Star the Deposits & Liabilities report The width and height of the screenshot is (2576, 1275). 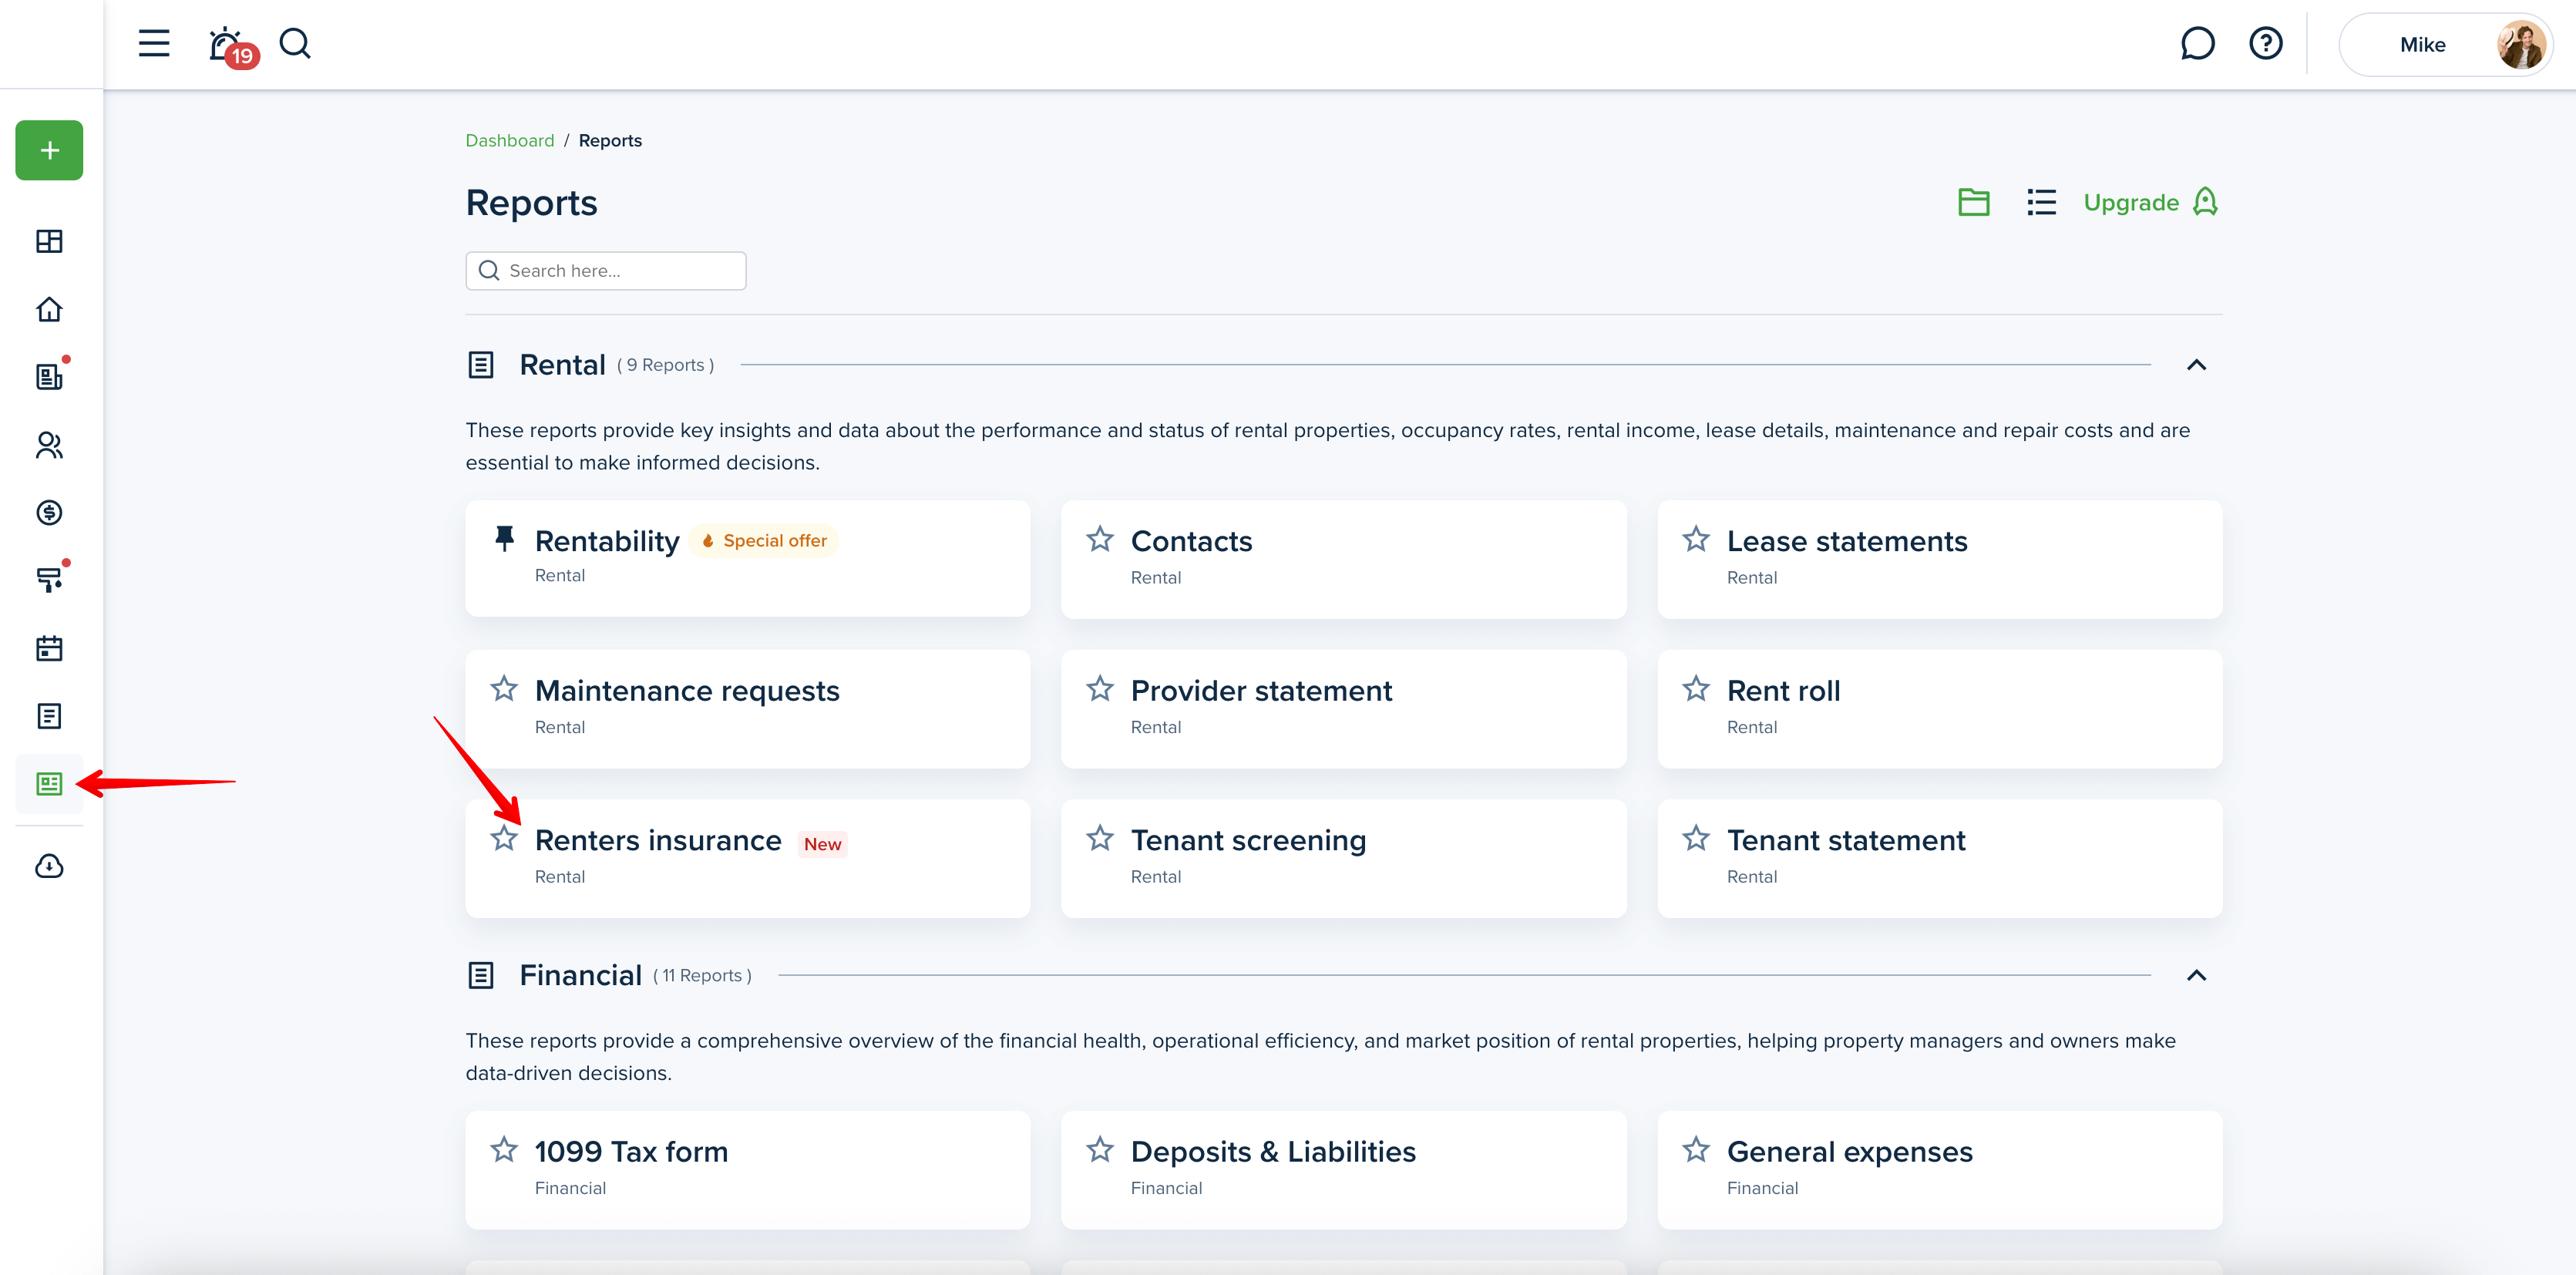pyautogui.click(x=1100, y=1149)
